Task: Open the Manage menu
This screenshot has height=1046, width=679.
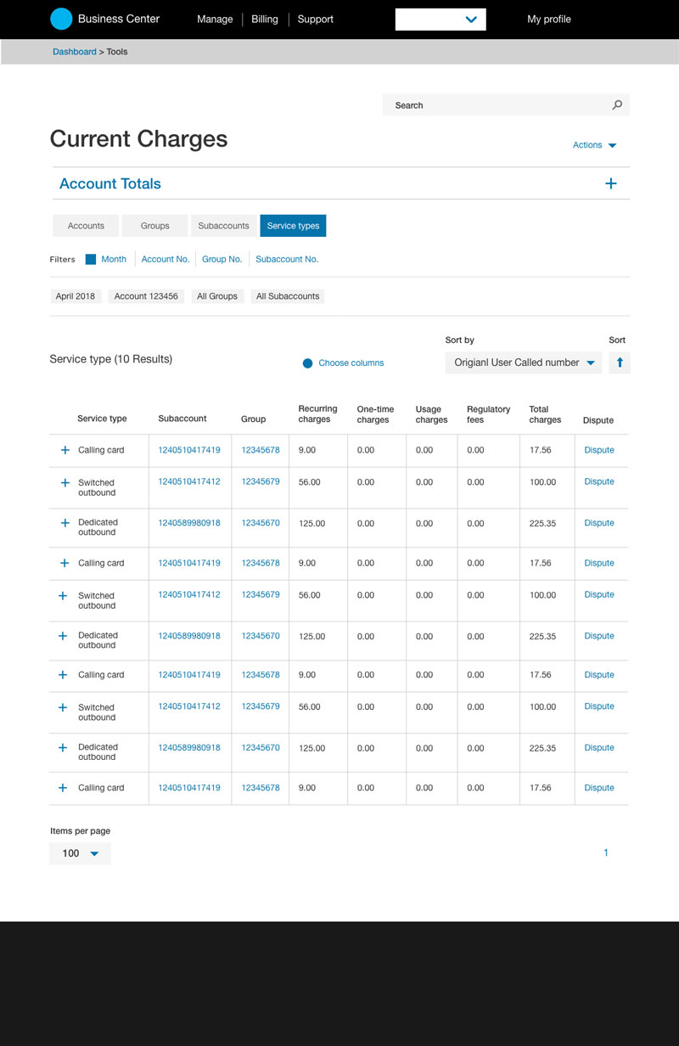Action: tap(215, 19)
